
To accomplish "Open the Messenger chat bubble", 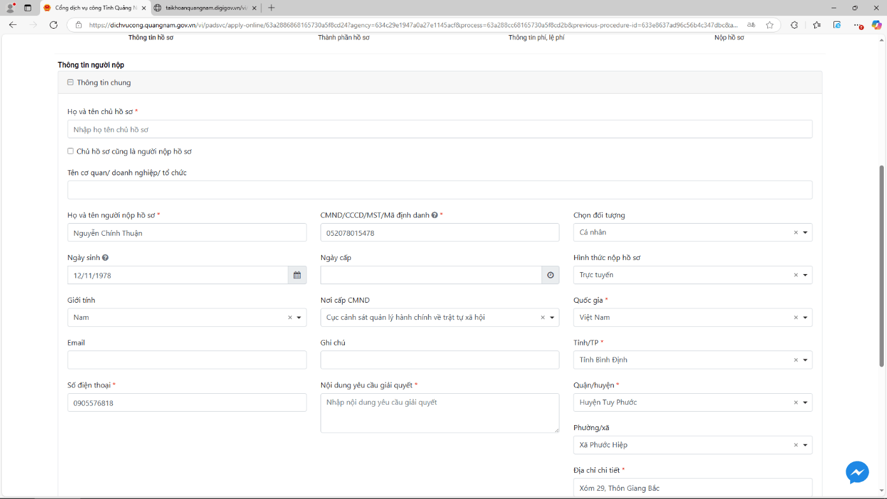I will [x=857, y=472].
